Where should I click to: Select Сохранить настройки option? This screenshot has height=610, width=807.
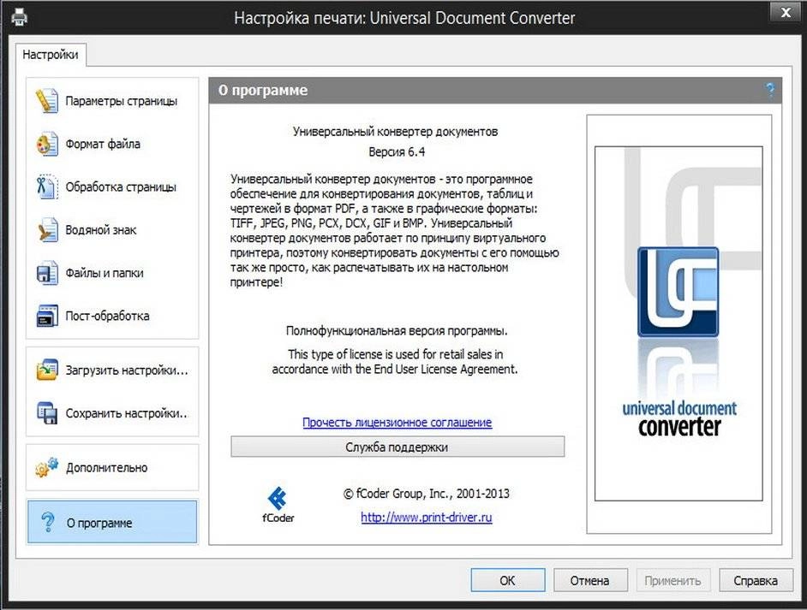coord(112,412)
